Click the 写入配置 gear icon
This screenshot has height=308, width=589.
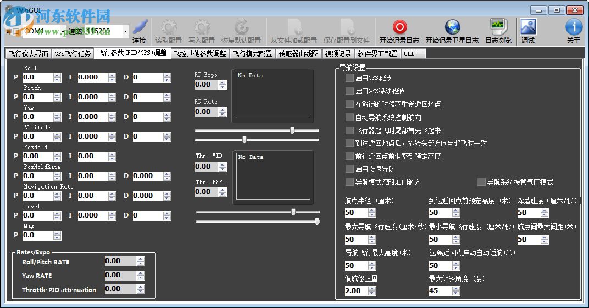pos(202,27)
